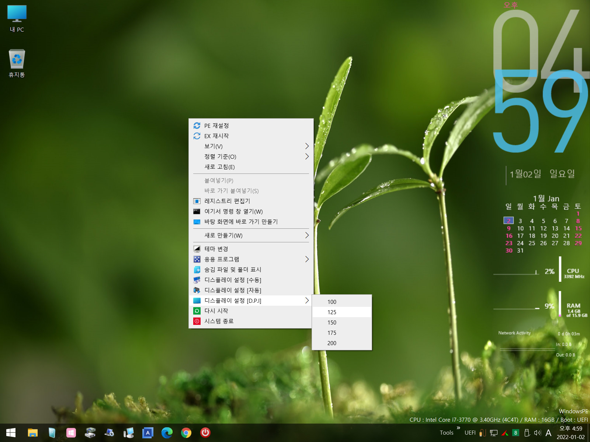
Task: Click 바탕 화면에 바로 가기 만들기
Action: point(251,222)
